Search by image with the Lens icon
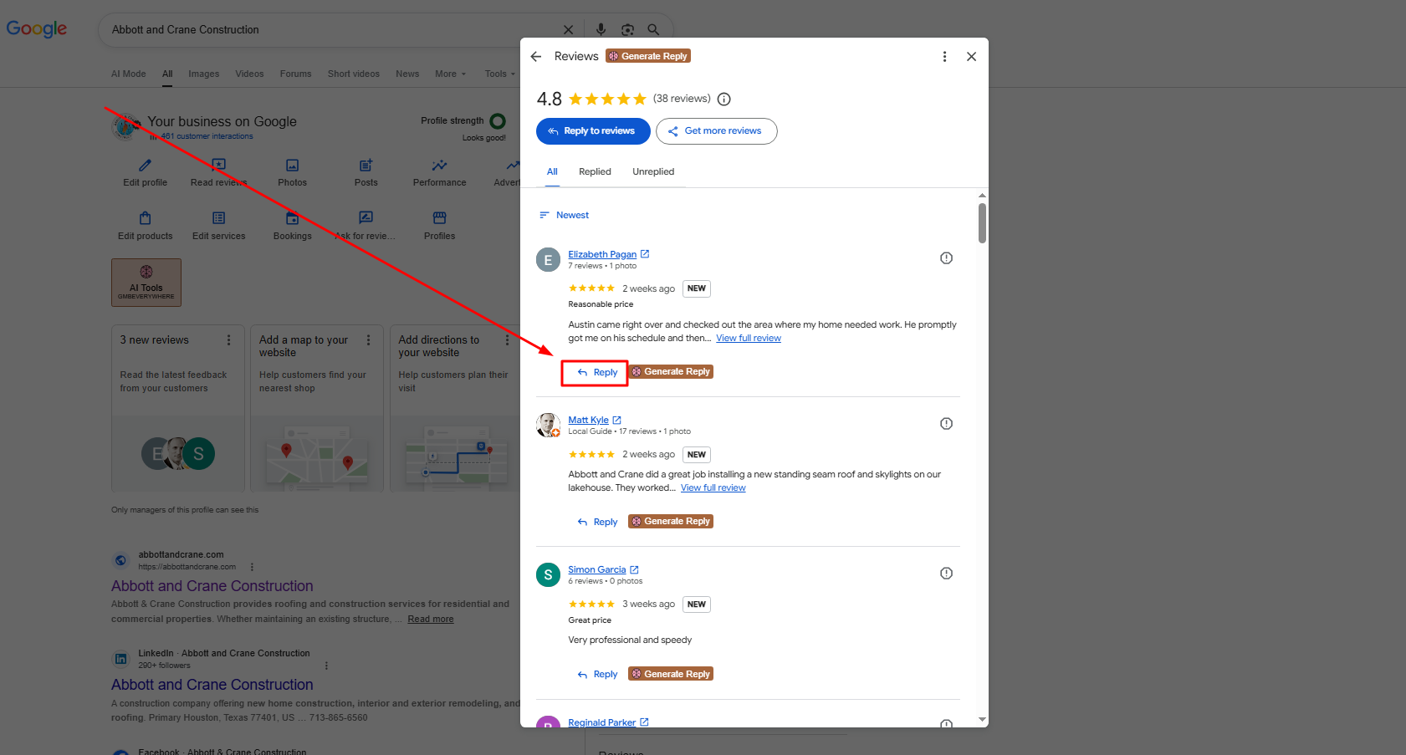 627,30
